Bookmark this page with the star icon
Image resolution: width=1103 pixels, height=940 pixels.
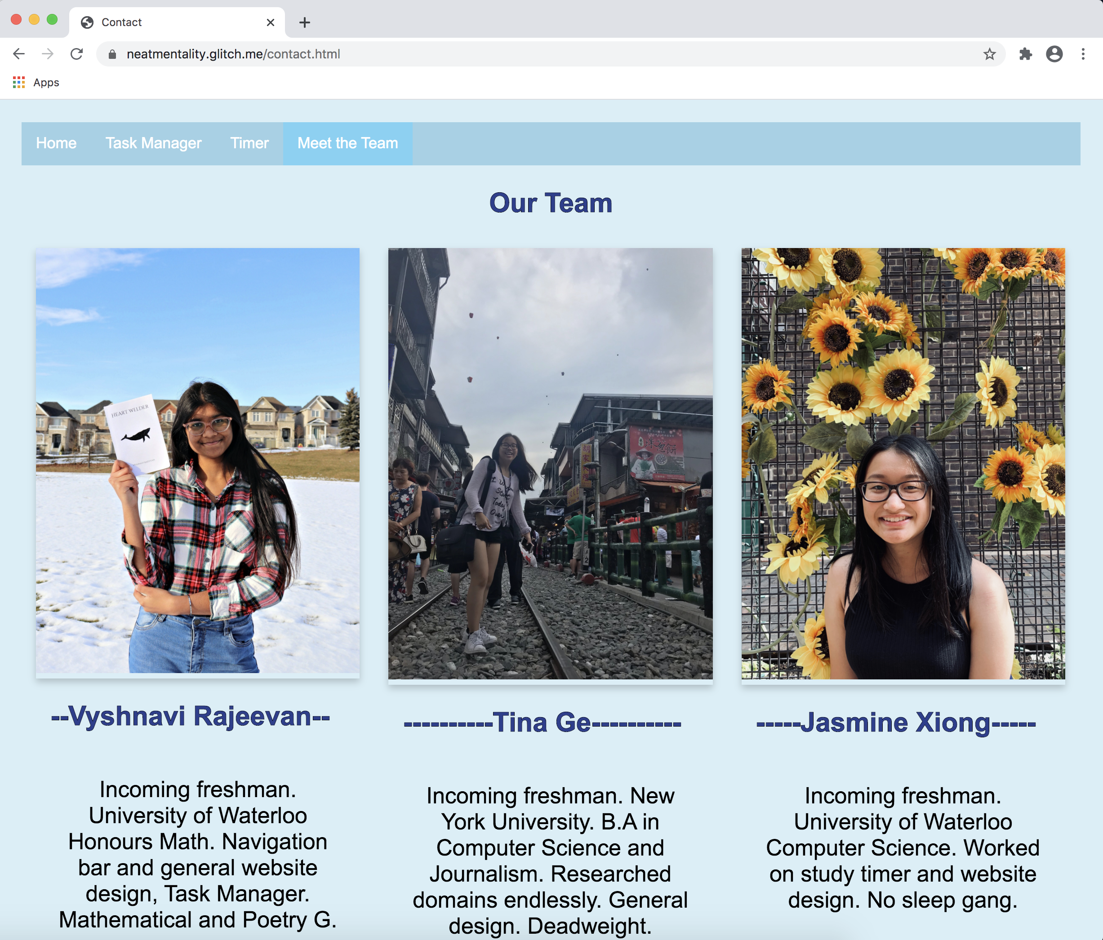989,54
